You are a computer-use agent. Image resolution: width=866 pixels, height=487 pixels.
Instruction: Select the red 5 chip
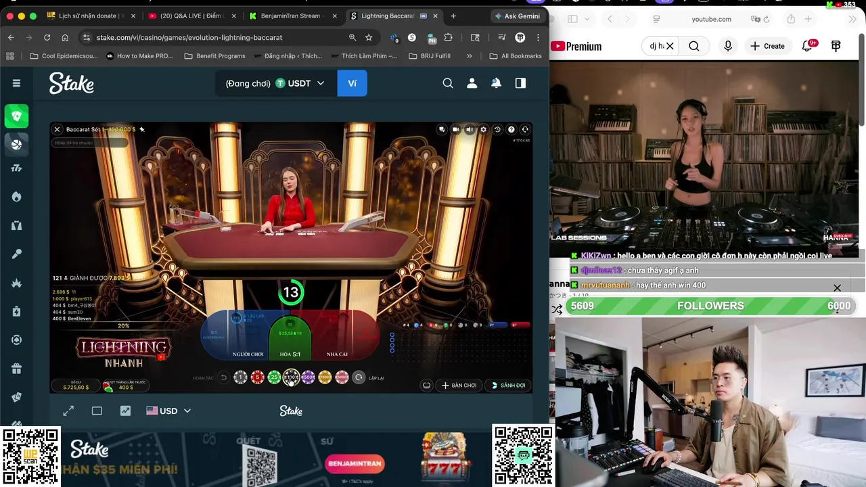(257, 377)
